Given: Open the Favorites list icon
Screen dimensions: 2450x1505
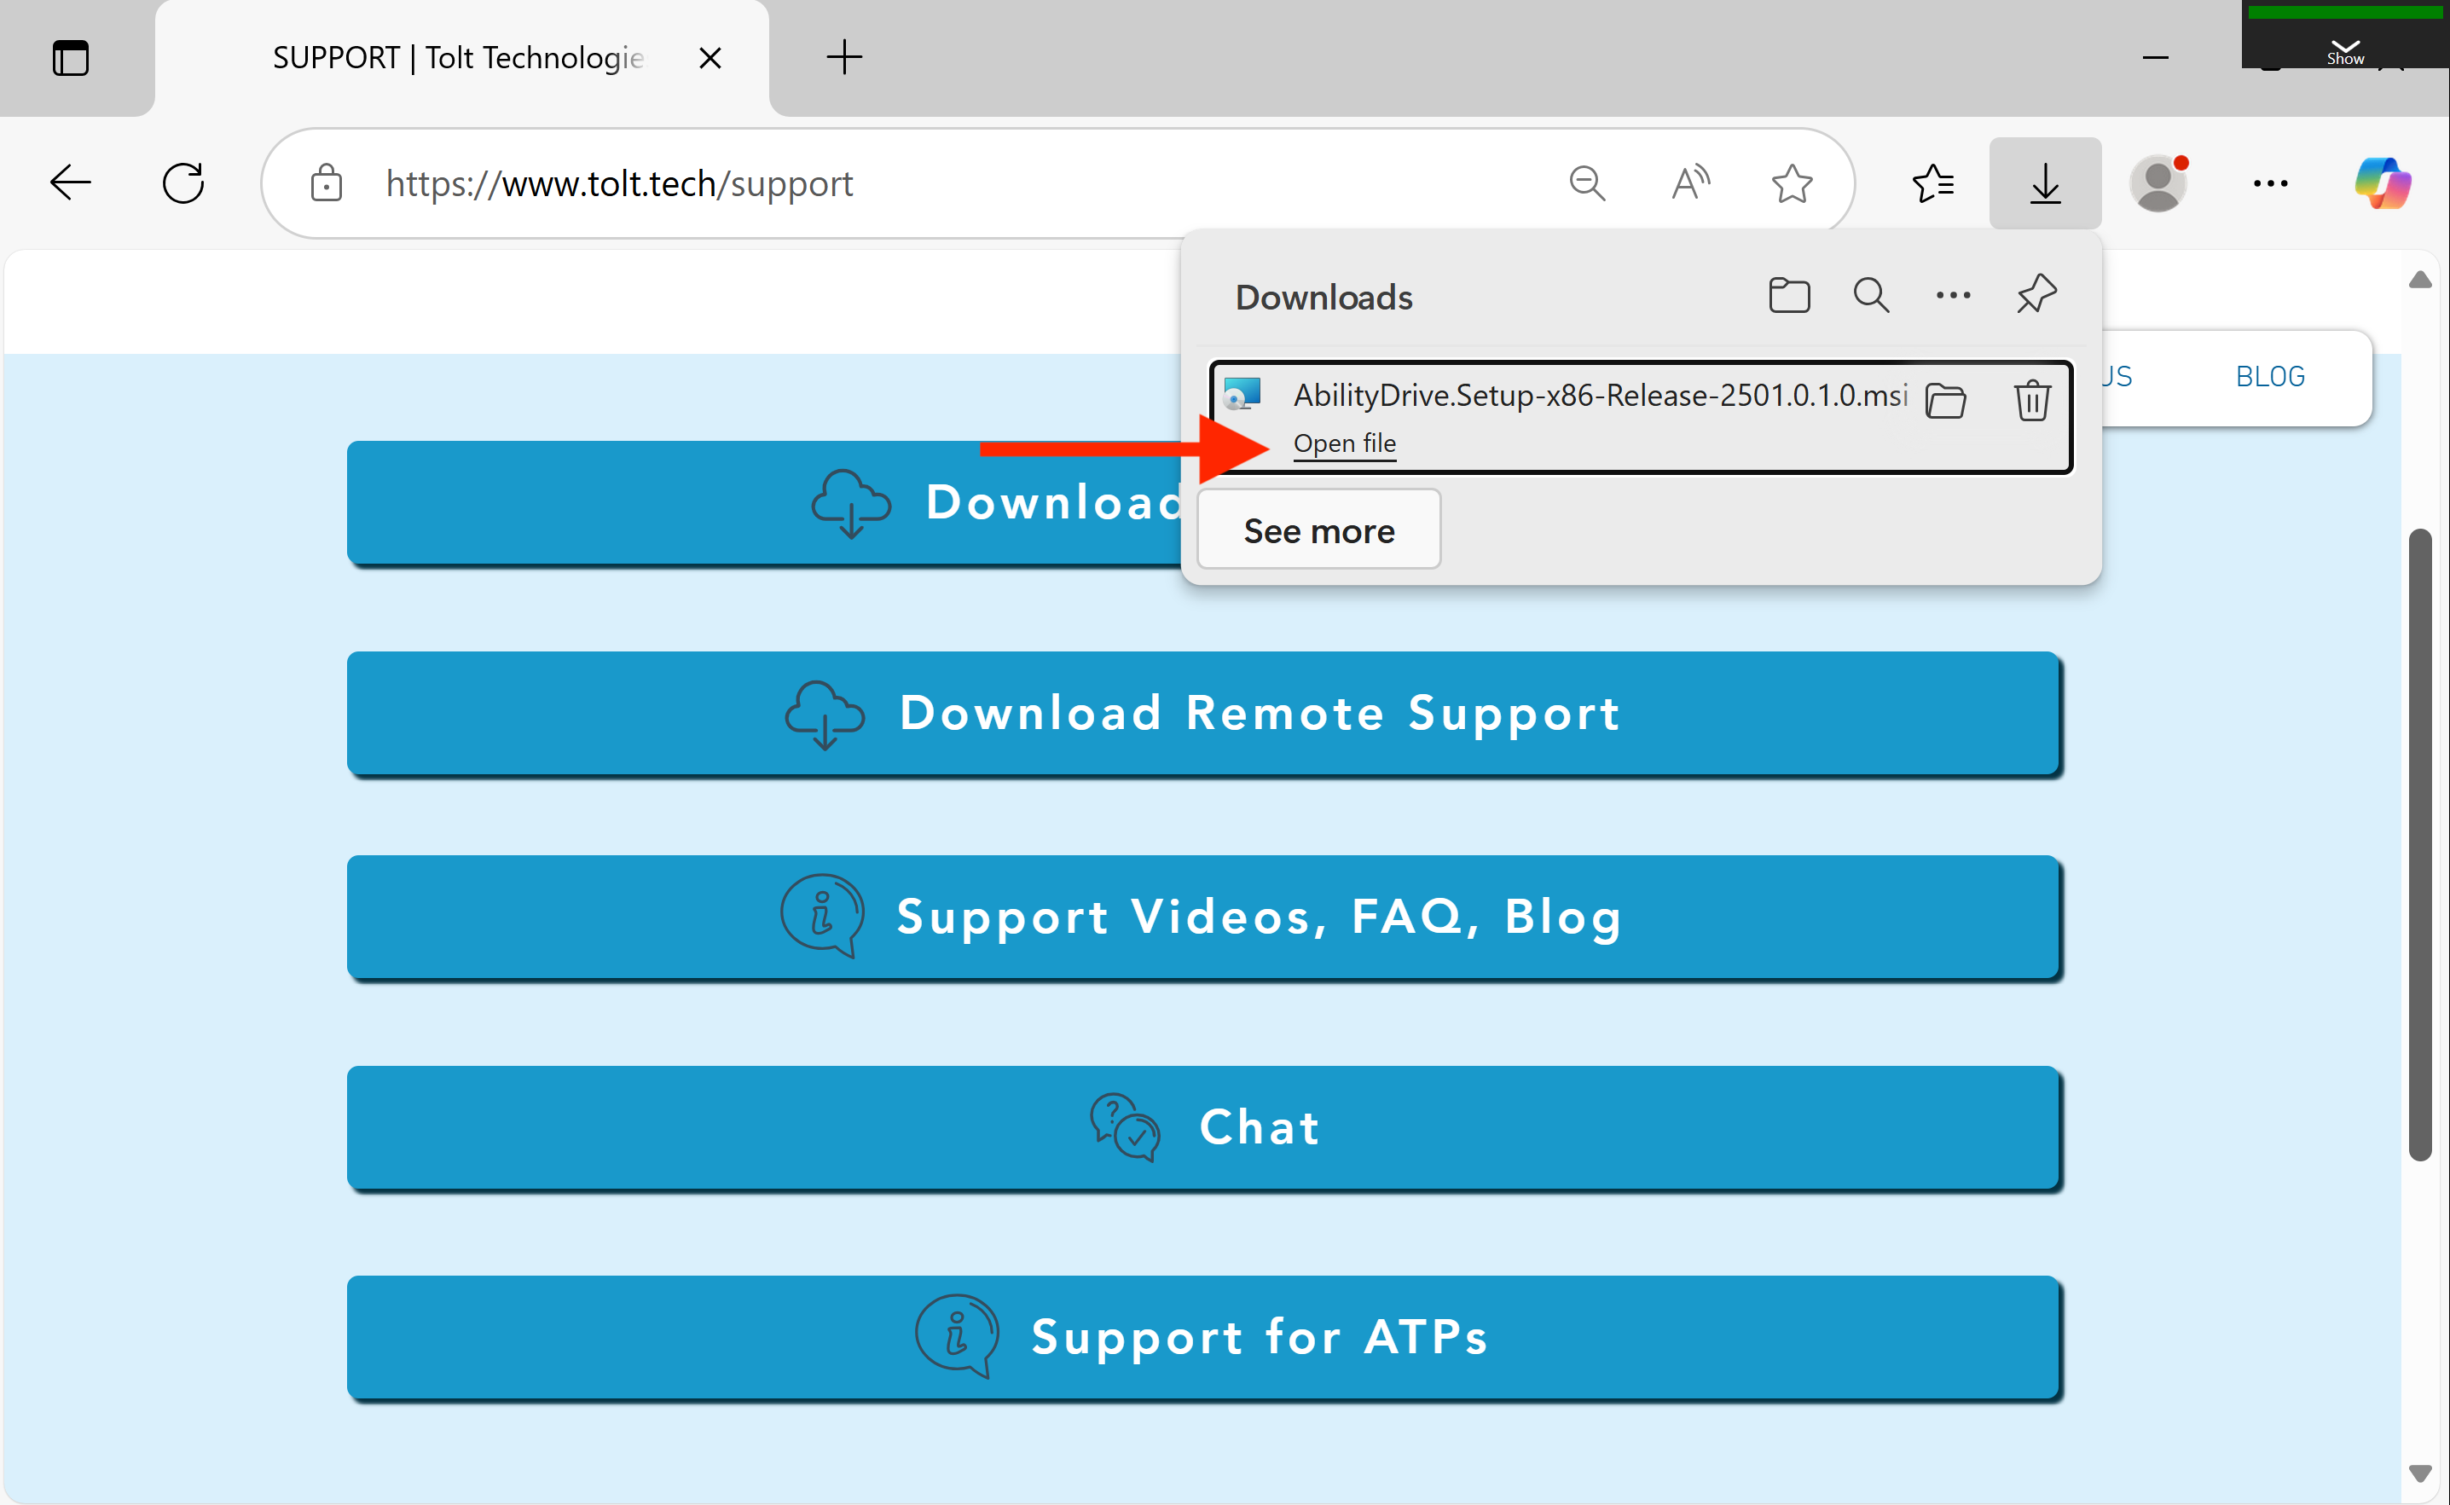Looking at the screenshot, I should tap(1932, 183).
